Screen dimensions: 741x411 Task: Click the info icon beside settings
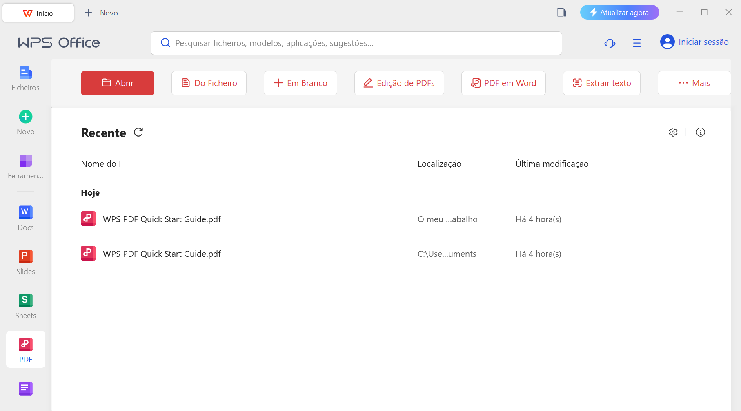coord(701,132)
